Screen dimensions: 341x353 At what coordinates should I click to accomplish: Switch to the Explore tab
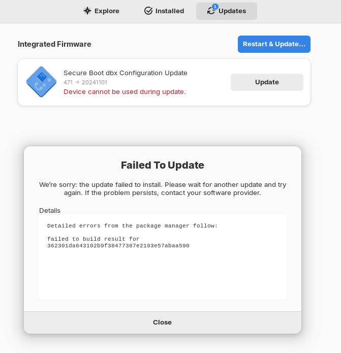point(107,11)
